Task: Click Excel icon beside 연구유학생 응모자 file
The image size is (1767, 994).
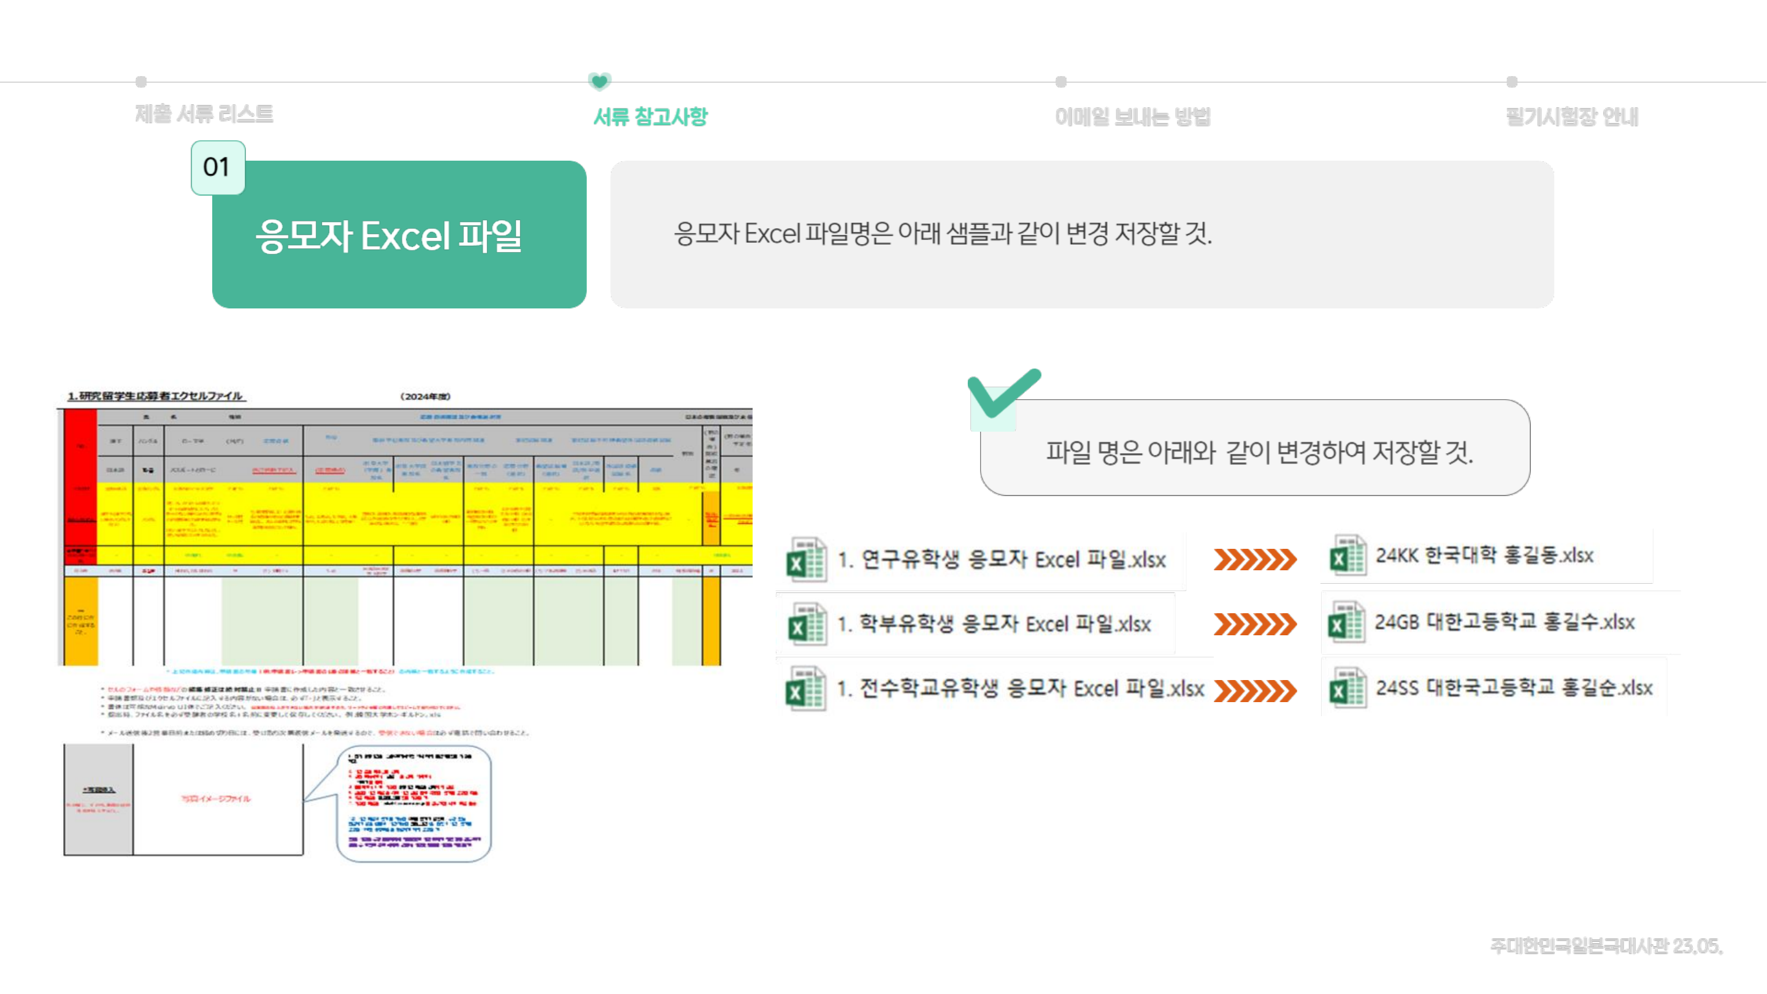Action: [x=806, y=560]
